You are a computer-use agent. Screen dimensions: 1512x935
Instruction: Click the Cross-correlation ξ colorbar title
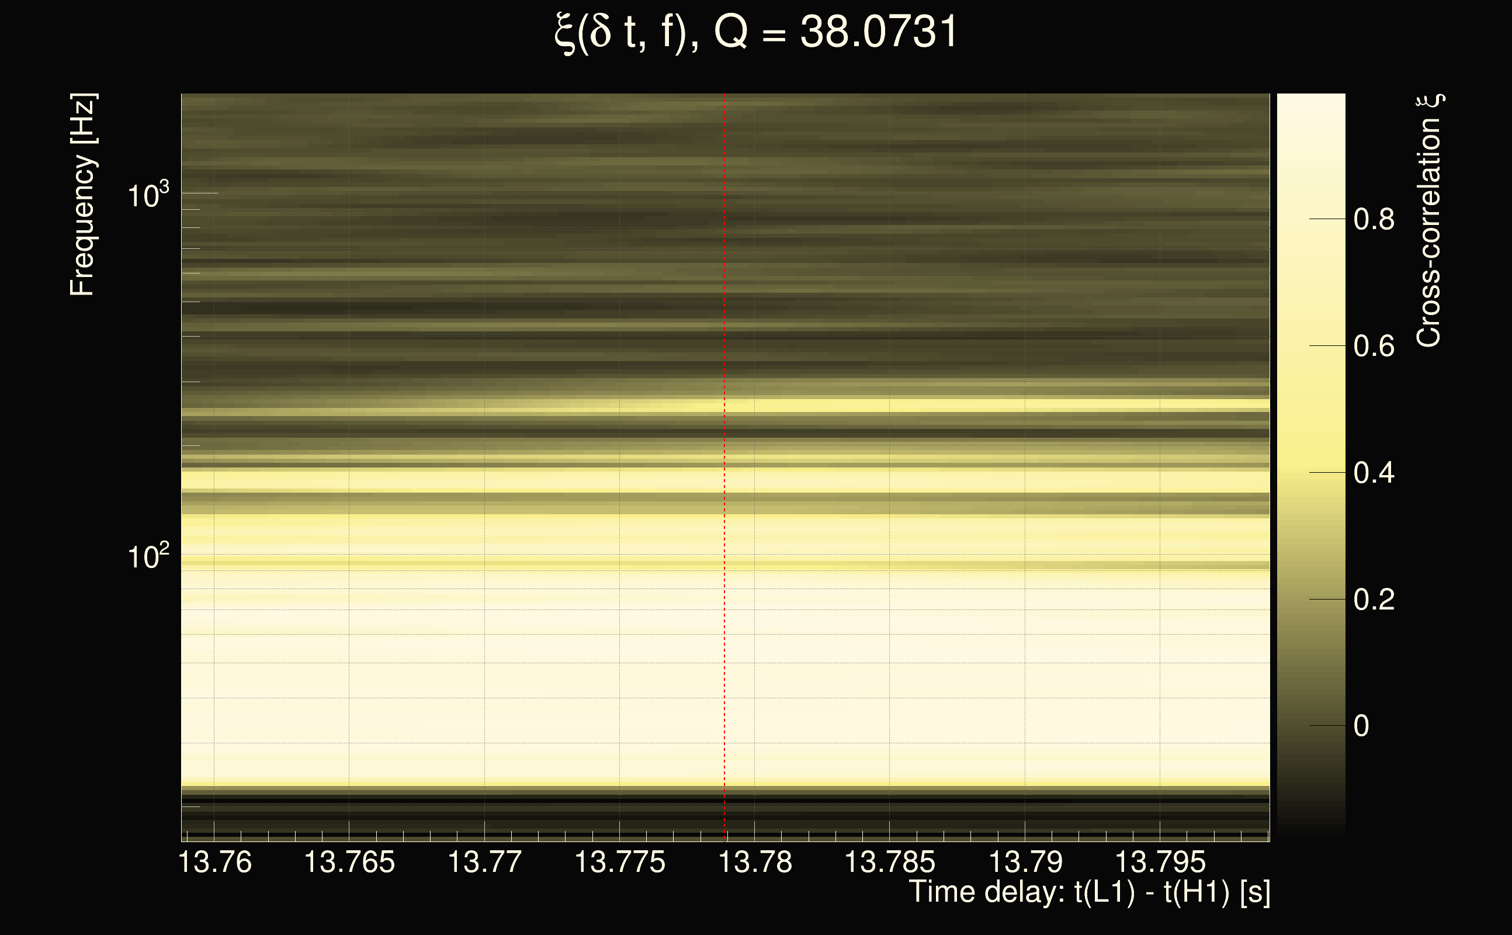coord(1428,220)
